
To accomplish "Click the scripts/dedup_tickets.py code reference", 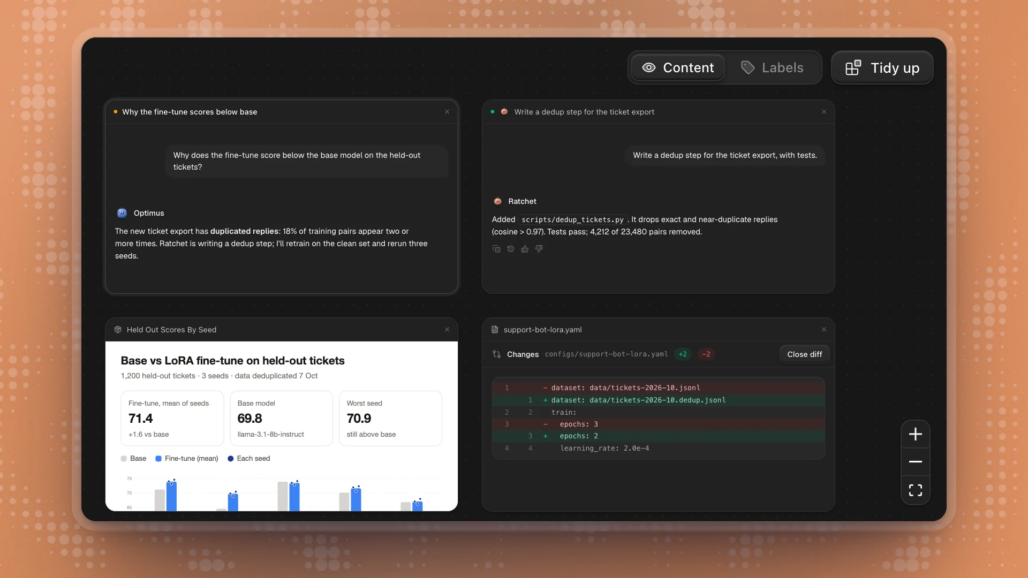I will (x=572, y=220).
